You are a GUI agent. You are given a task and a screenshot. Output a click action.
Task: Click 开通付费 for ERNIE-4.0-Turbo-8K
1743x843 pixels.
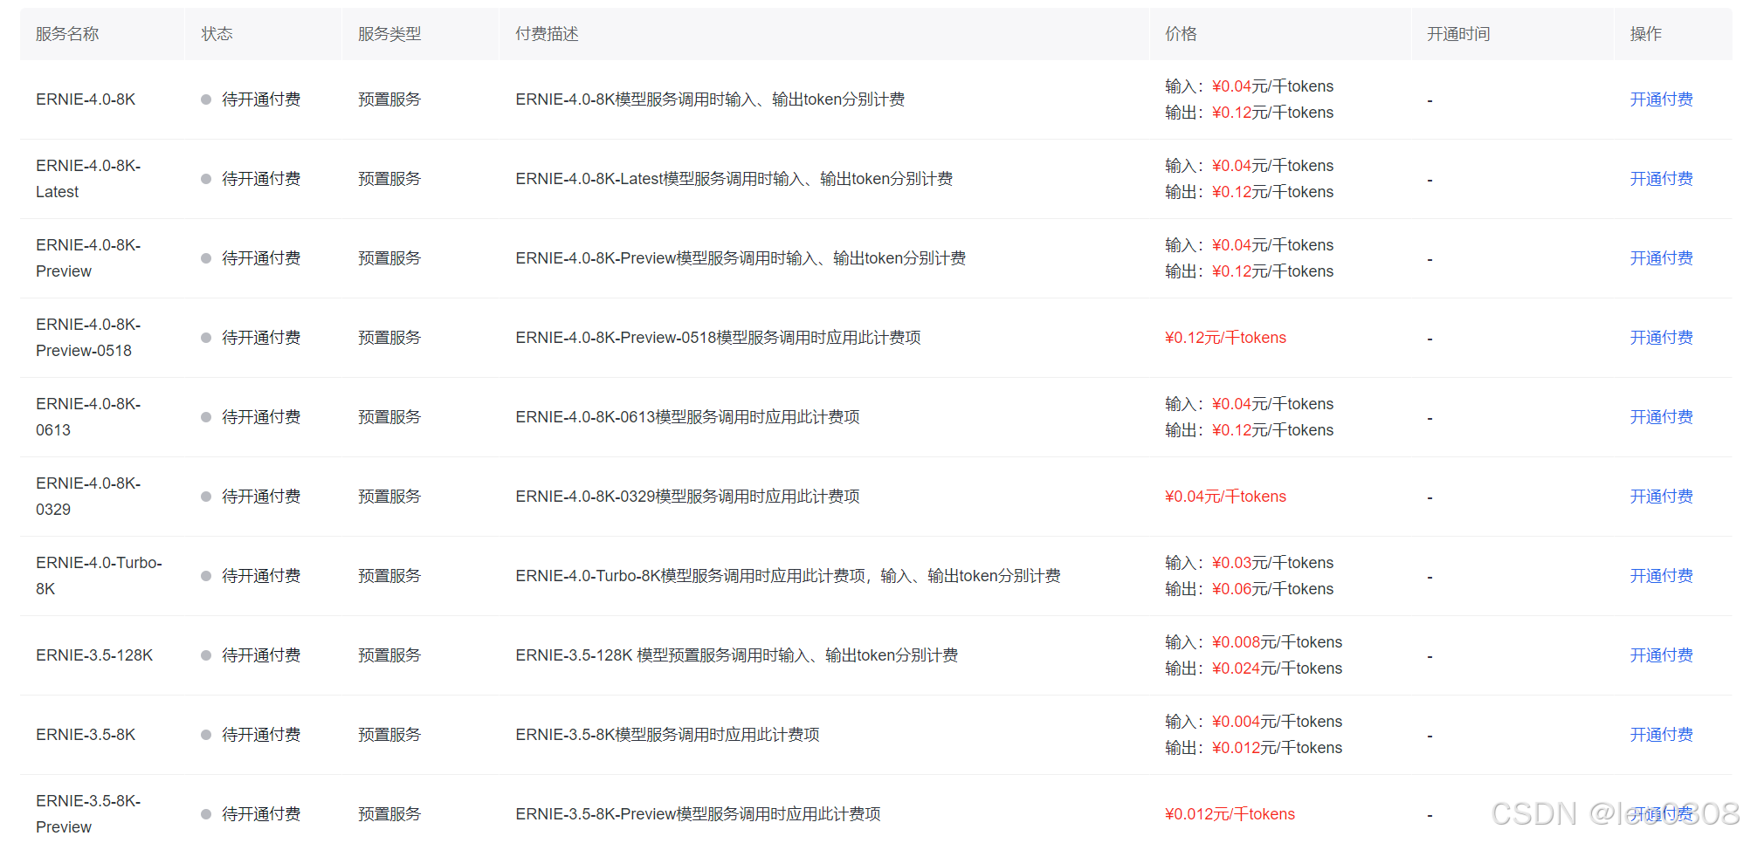pos(1661,576)
